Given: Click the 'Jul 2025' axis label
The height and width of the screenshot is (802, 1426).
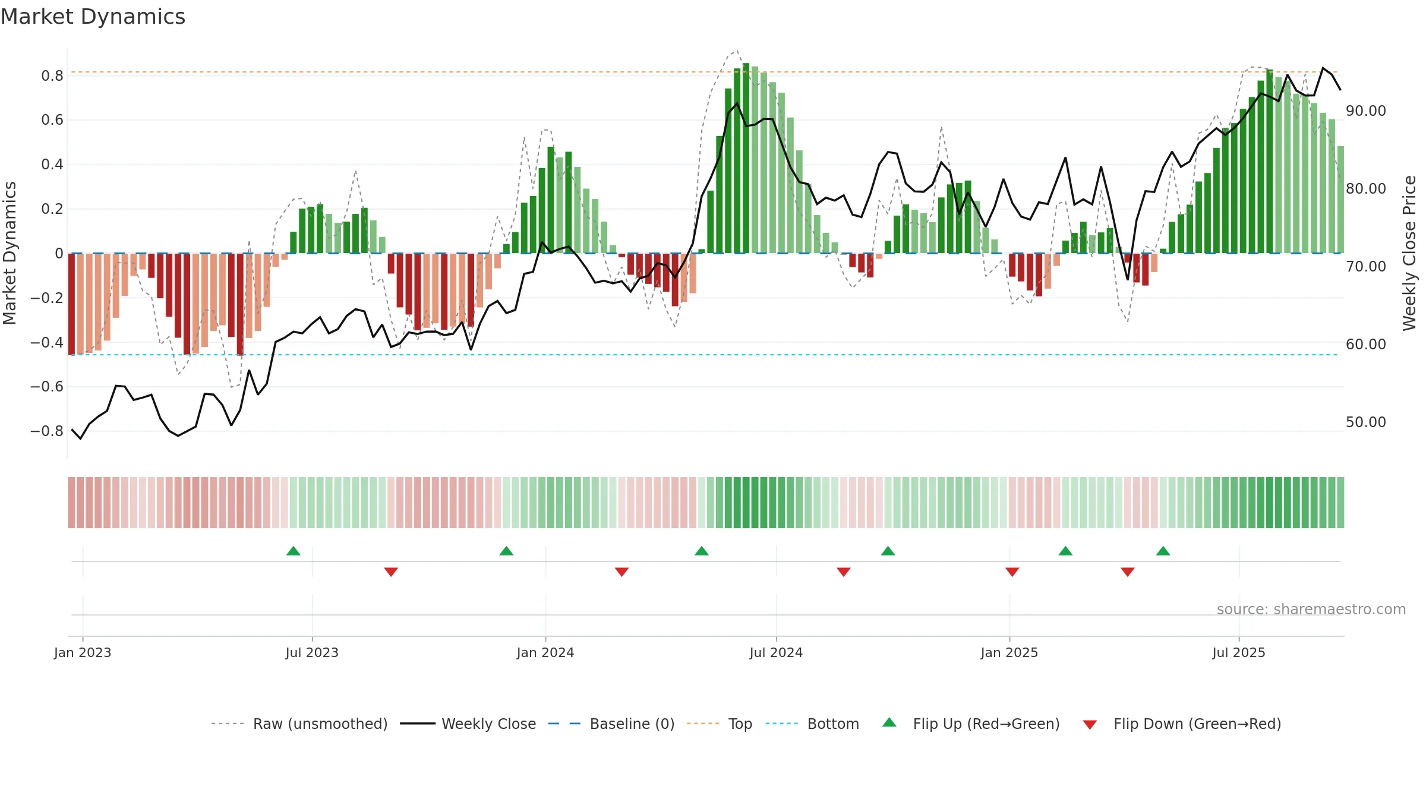Looking at the screenshot, I should [x=1239, y=652].
